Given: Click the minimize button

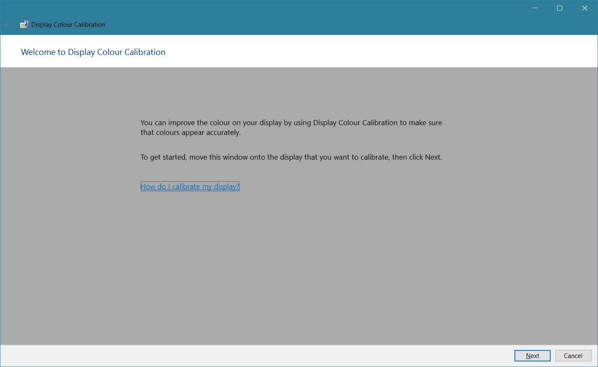Looking at the screenshot, I should point(534,8).
